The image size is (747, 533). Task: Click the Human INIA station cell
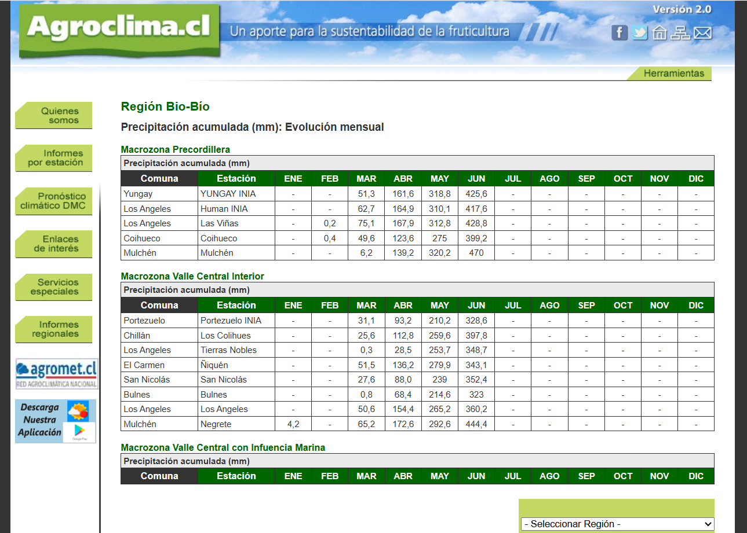pos(236,209)
